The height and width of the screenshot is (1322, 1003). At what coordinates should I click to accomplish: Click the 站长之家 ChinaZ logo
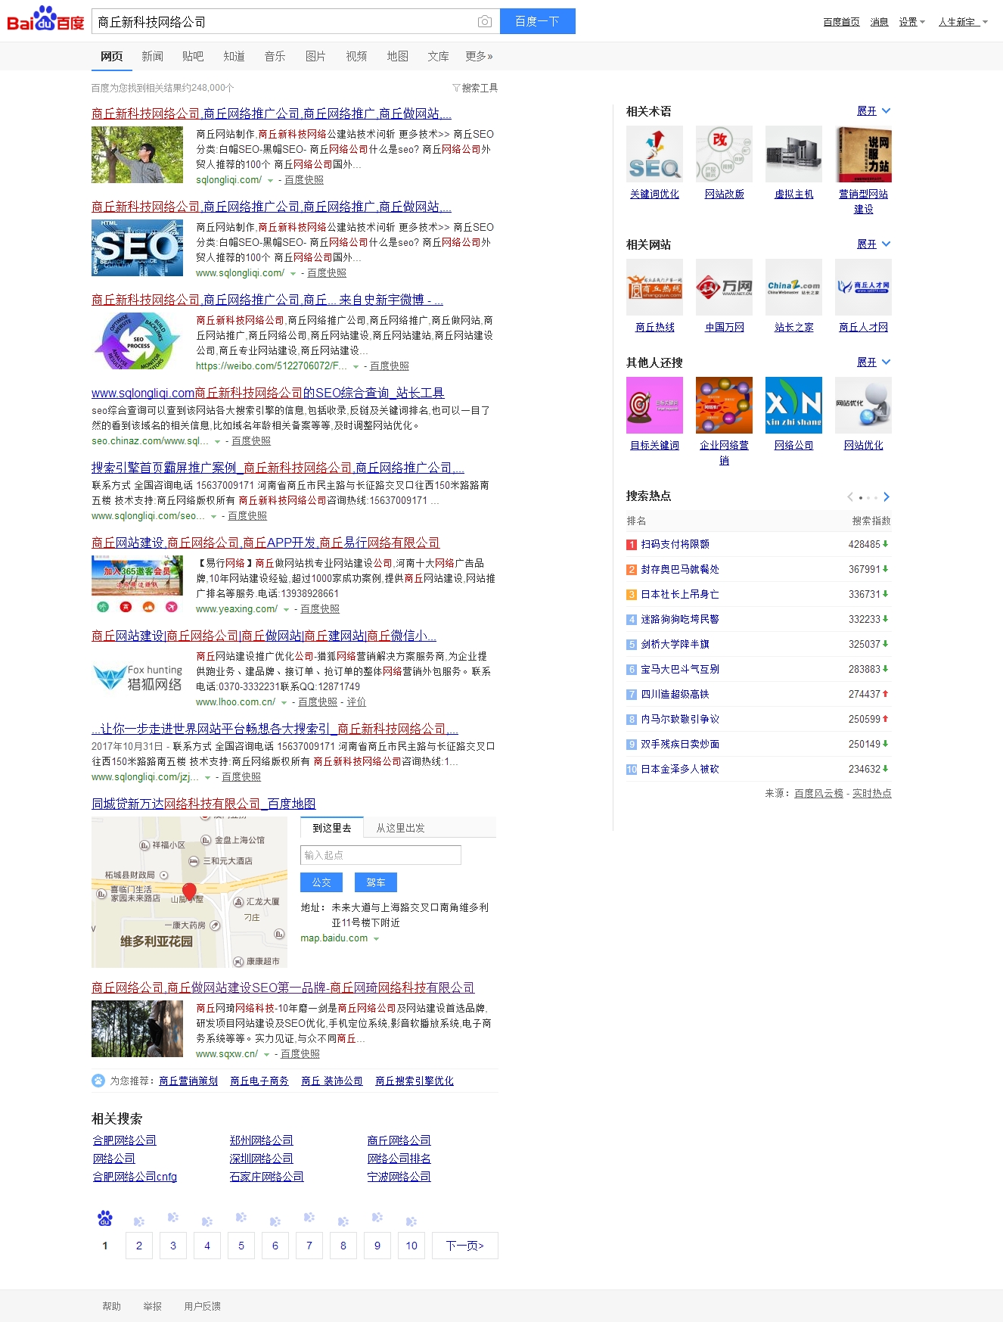(x=793, y=288)
